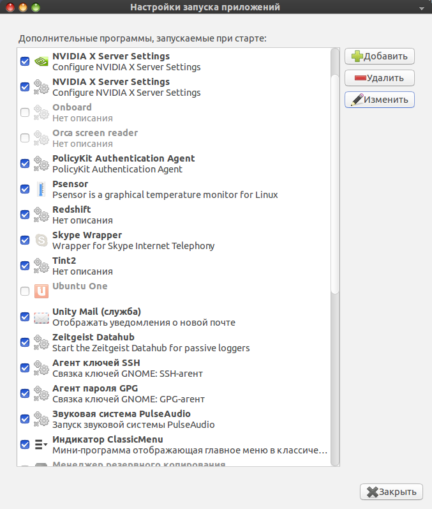Select 'Start the Zeitgeist Datahub for passive loggers'
The height and width of the screenshot is (509, 432).
tap(151, 348)
